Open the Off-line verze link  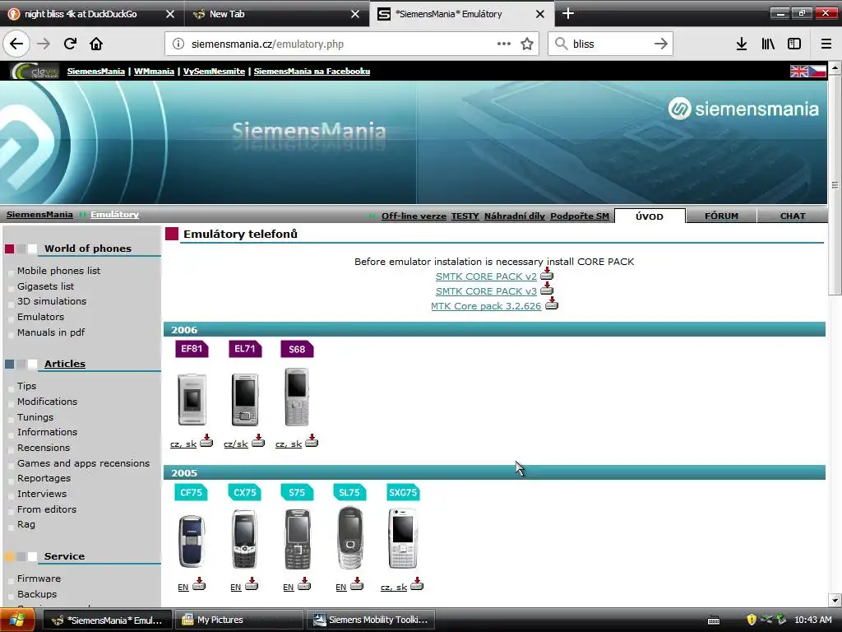tap(414, 216)
